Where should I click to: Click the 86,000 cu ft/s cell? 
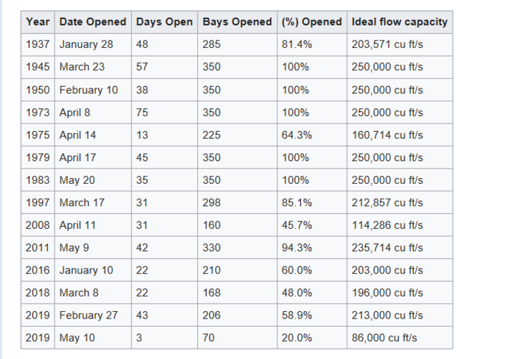(400, 338)
